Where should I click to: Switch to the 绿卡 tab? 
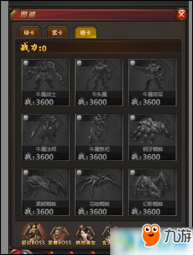click(29, 33)
